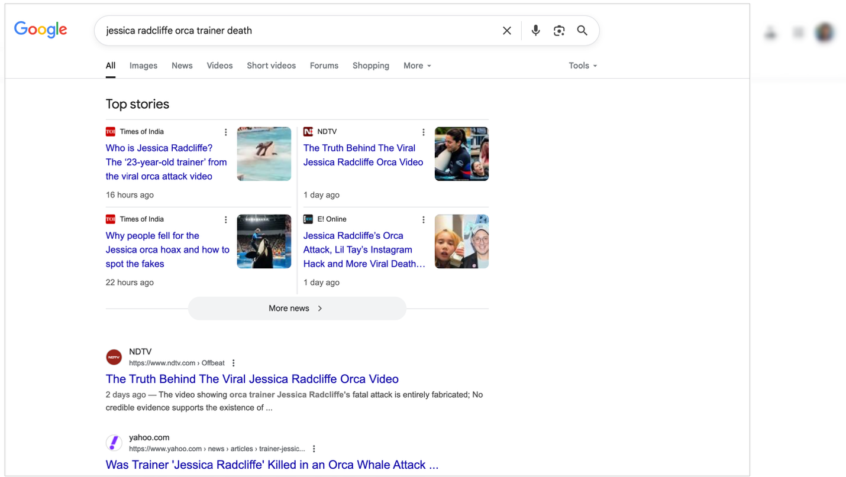Click the '16 hours ago' timestamp
The image size is (846, 477).
point(130,195)
